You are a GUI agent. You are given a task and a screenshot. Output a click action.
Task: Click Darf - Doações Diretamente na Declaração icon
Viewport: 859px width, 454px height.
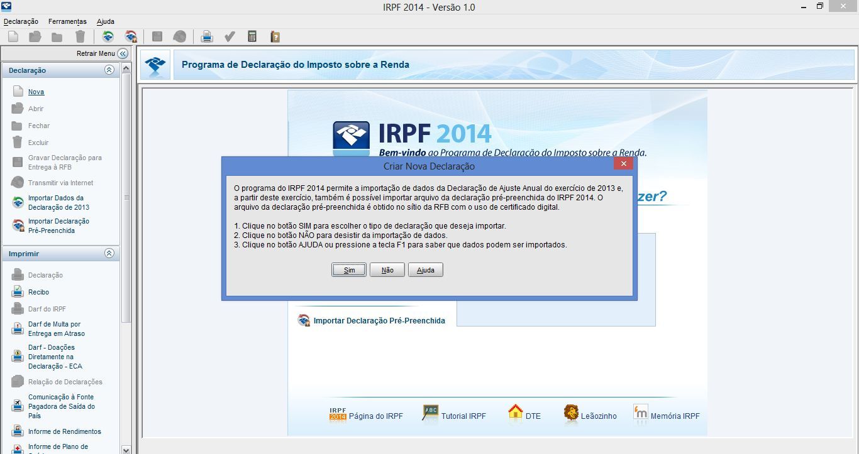point(18,357)
